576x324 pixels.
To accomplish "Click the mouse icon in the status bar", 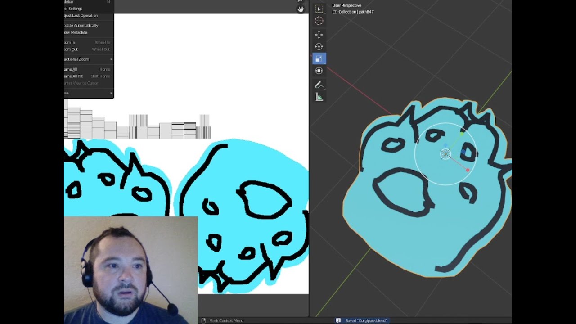I will click(x=204, y=320).
